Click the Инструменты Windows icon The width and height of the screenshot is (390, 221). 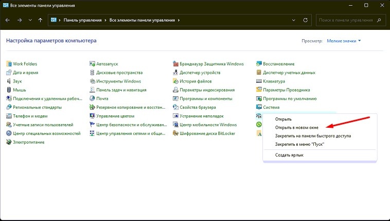point(92,81)
